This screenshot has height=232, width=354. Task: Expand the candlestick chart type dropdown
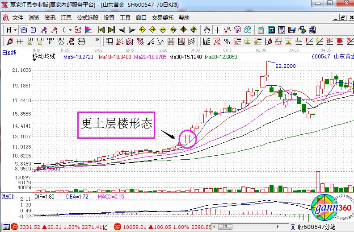point(70,30)
